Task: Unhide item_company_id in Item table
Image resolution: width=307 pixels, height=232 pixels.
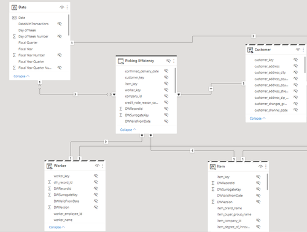Action: point(258,220)
